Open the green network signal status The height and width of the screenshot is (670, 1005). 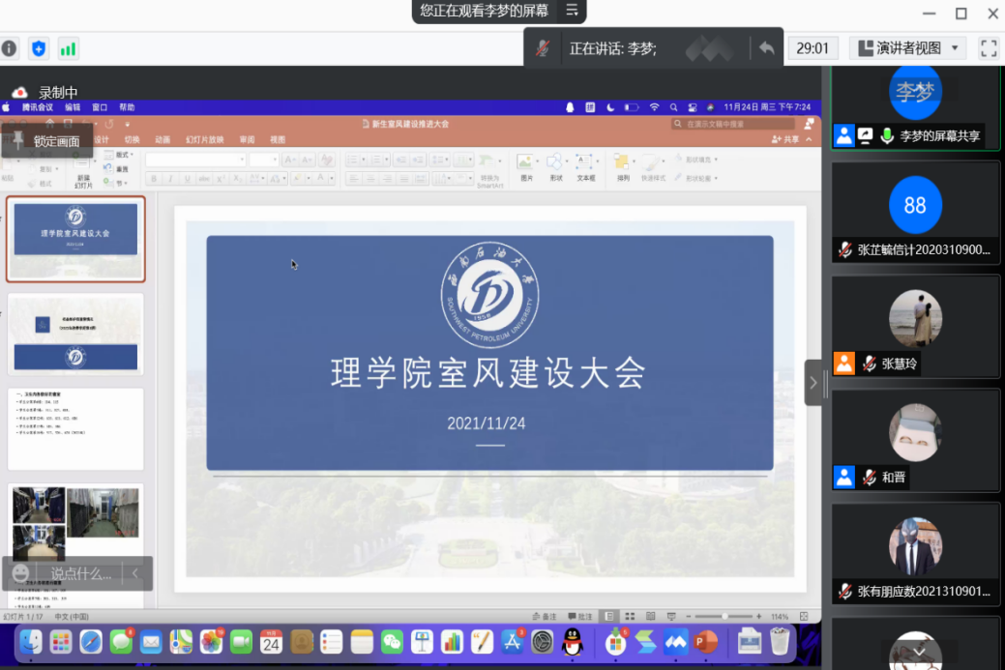68,48
